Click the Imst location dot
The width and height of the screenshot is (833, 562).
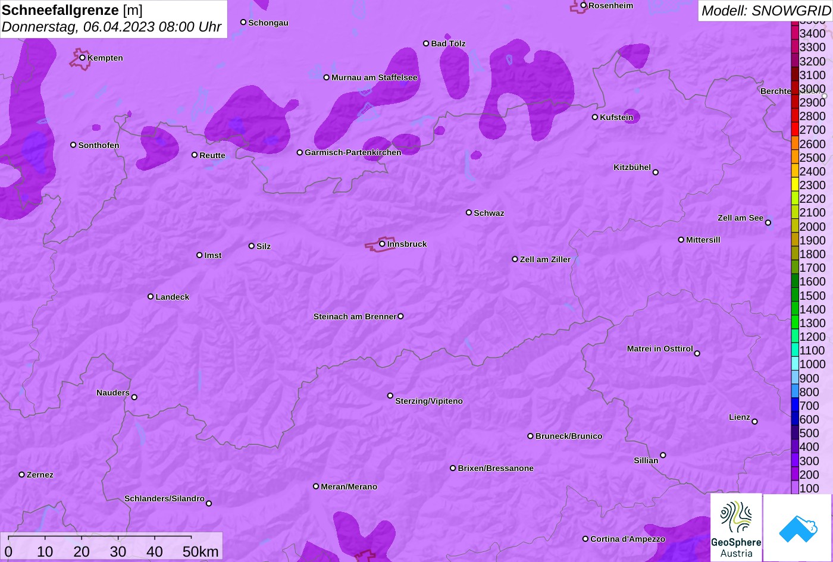[x=199, y=255]
